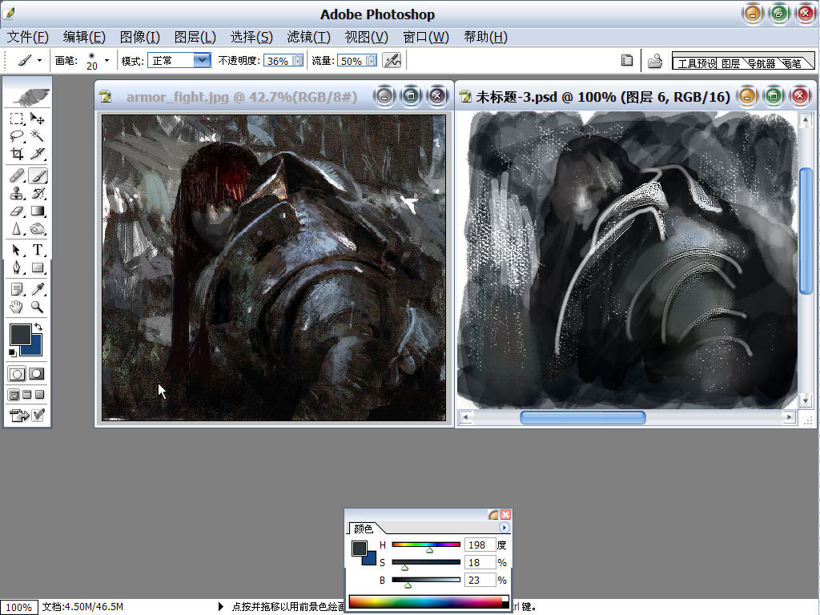
Task: Select the Brush tool in toolbox
Action: [x=37, y=175]
